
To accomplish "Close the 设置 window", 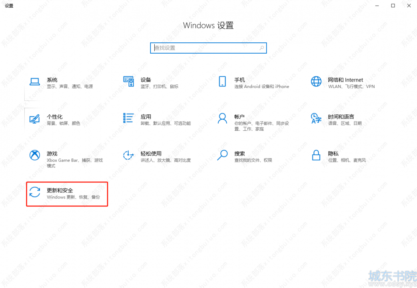I will [409, 6].
